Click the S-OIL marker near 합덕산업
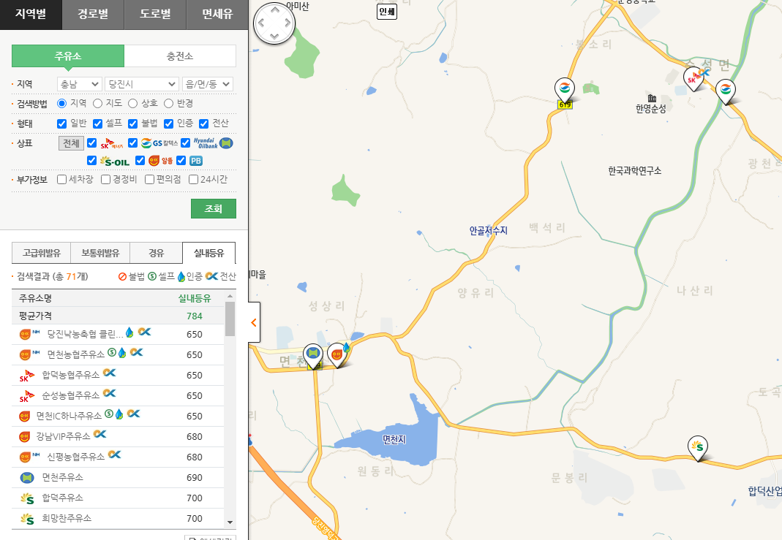Screen dimensions: 782x540 [698, 447]
